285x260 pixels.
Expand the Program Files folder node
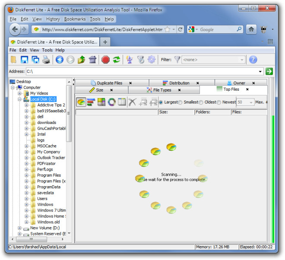point(26,175)
